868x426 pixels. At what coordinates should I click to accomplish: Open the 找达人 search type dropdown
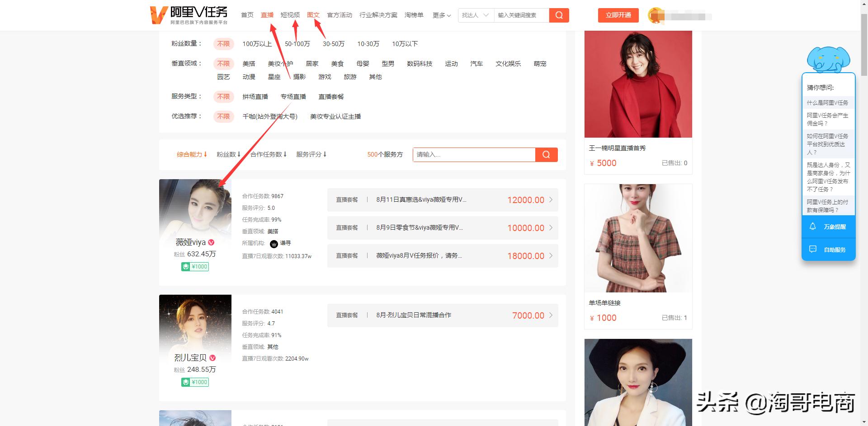476,15
